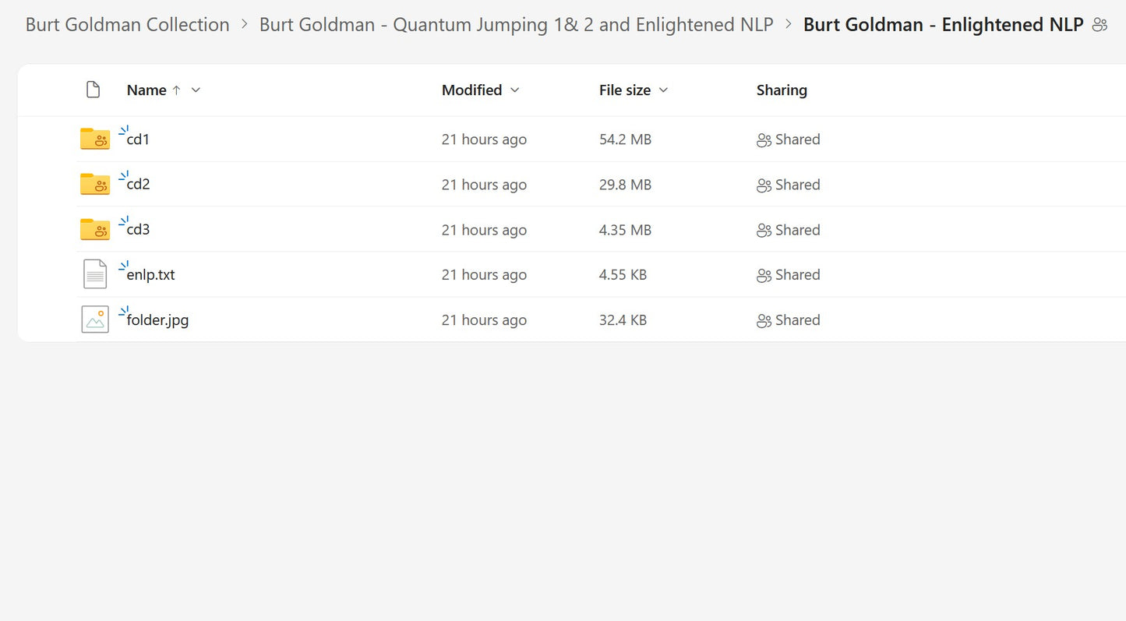
Task: Click the cd1 shared folder icon
Action: 95,139
